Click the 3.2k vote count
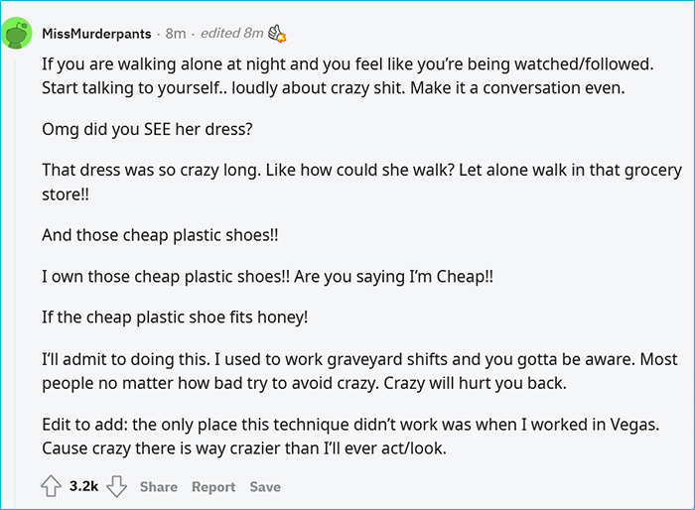This screenshot has height=510, width=695. pos(83,487)
